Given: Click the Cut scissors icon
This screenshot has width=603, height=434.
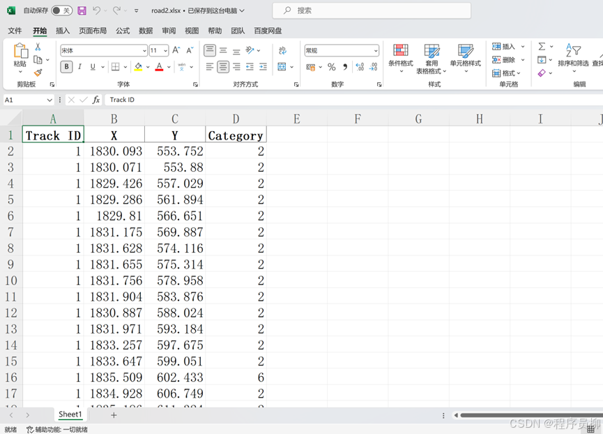Looking at the screenshot, I should tap(38, 47).
